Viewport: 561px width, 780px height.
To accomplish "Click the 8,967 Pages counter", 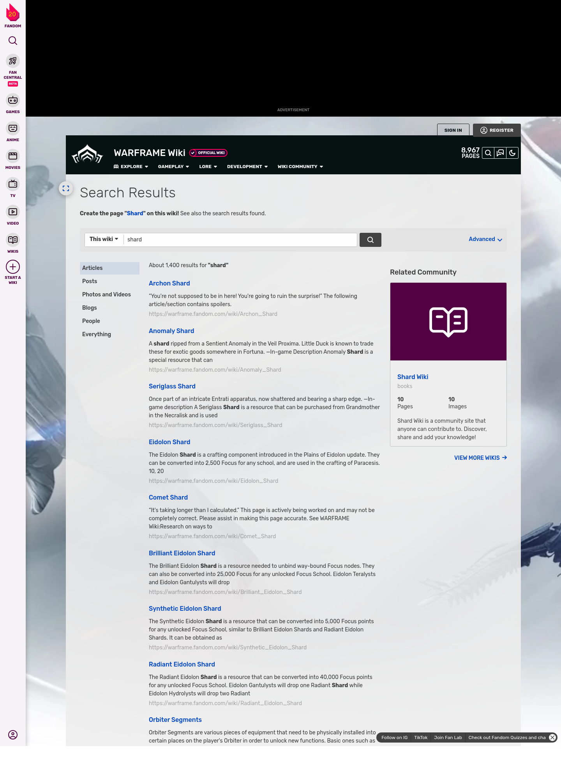I will pyautogui.click(x=470, y=153).
